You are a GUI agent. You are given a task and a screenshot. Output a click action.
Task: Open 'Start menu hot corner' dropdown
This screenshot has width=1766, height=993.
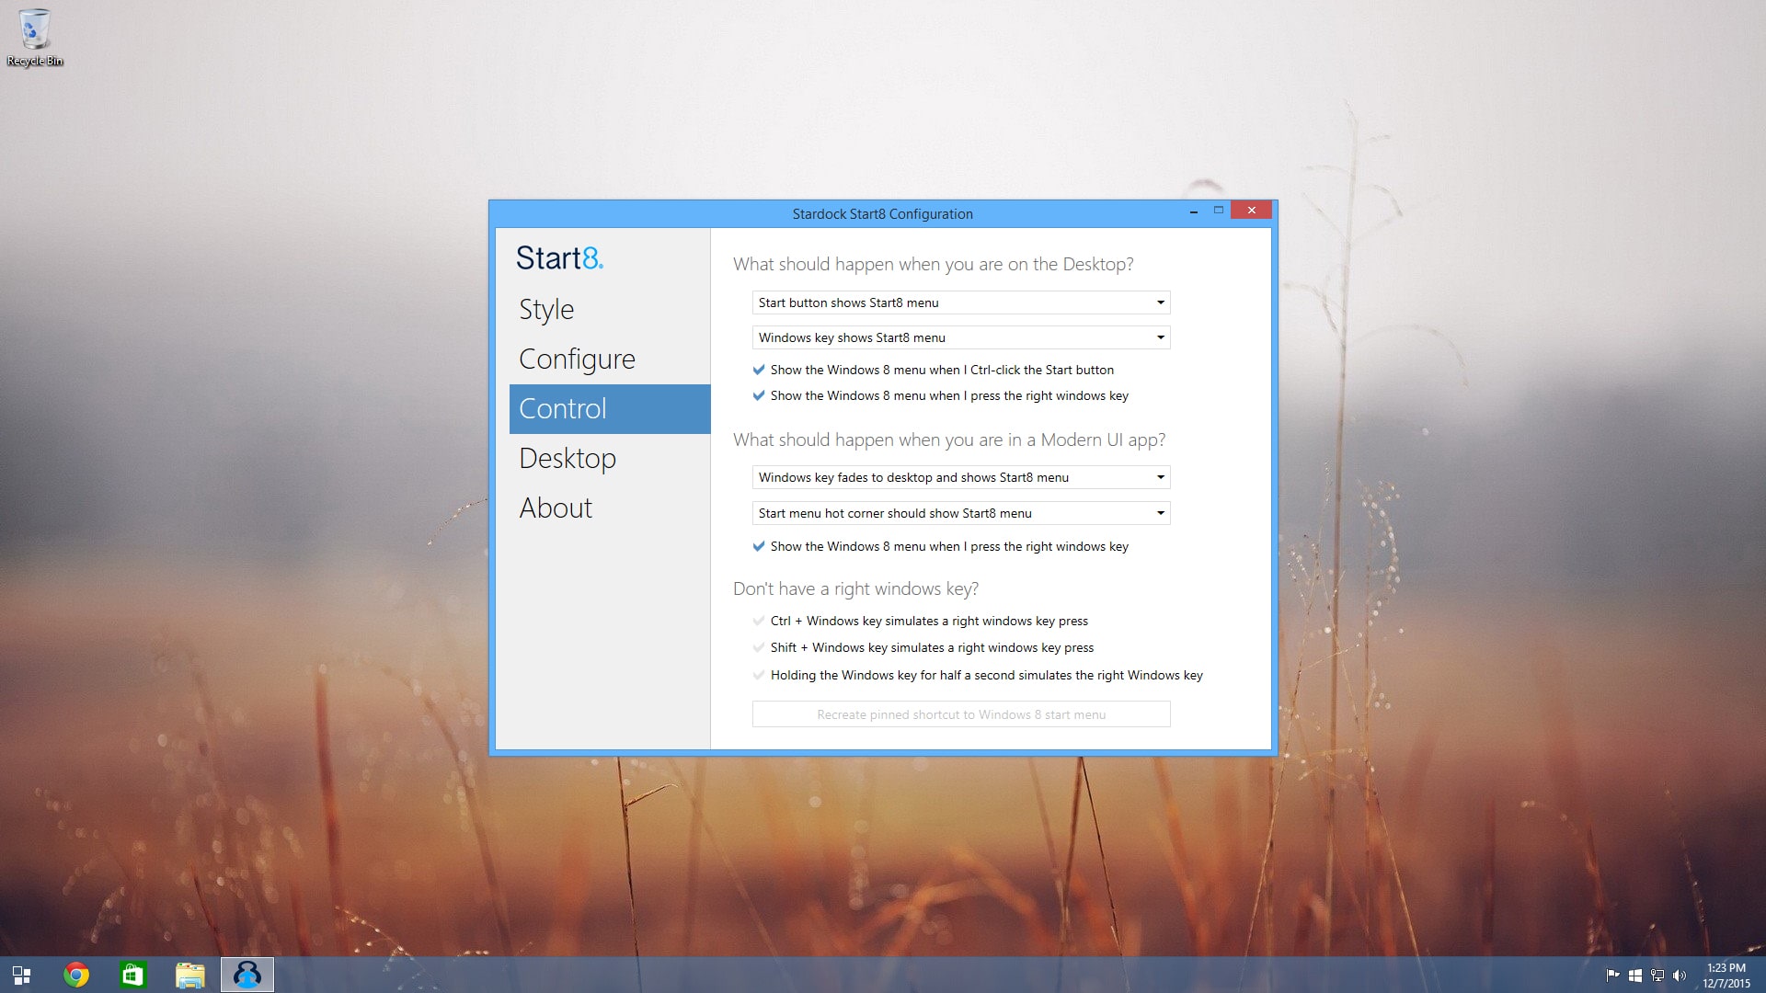[x=961, y=513]
